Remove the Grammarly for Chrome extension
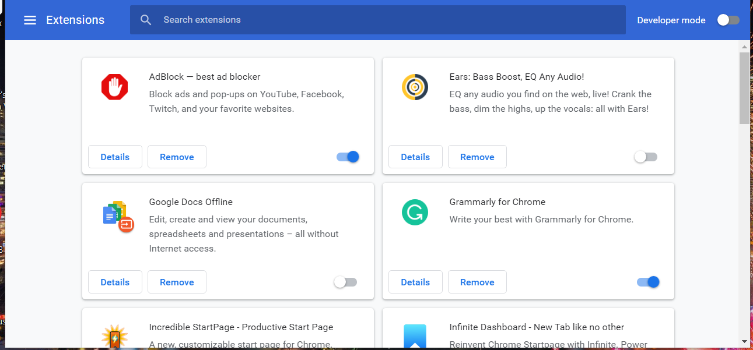 coord(477,282)
